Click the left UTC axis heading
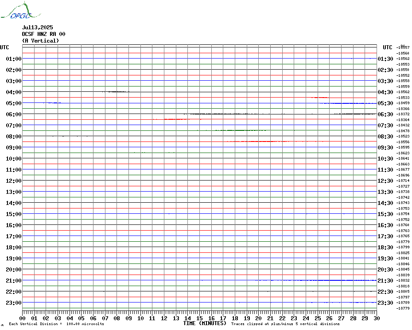The width and height of the screenshot is (412, 330). [x=4, y=47]
